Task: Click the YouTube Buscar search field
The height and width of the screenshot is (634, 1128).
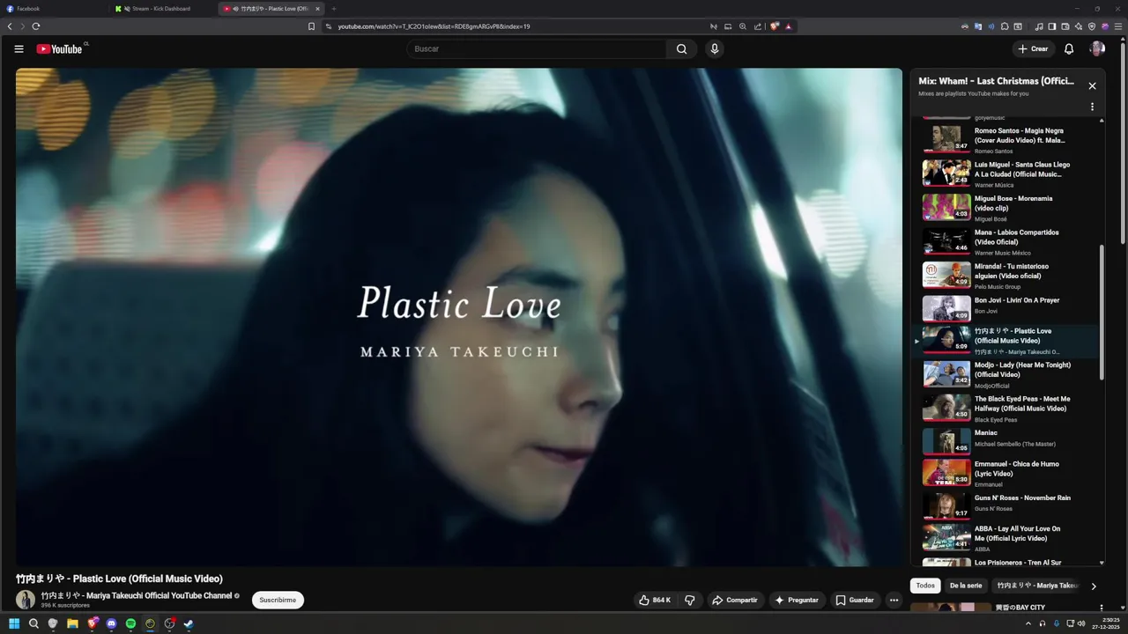Action: (538, 49)
